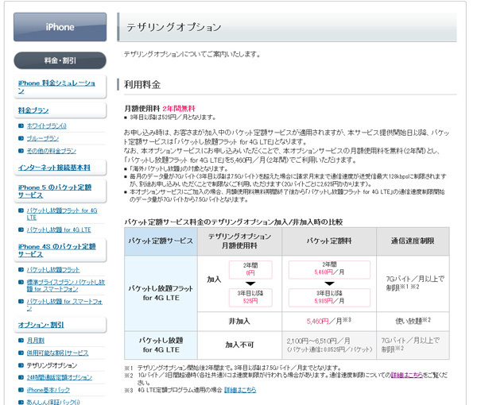The height and width of the screenshot is (405, 477).
Task: Open iPhone 5 のパケット定額サービス heading
Action: [x=56, y=190]
